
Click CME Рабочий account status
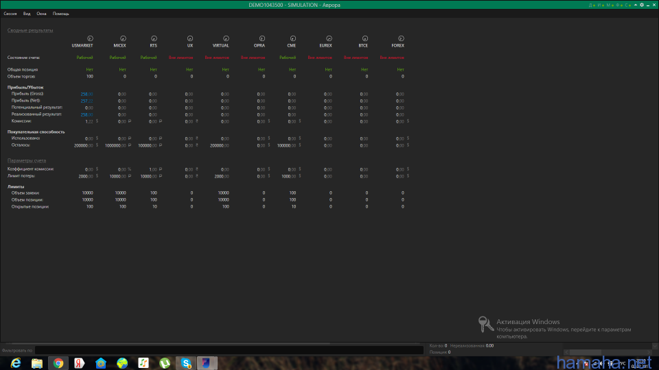(288, 58)
